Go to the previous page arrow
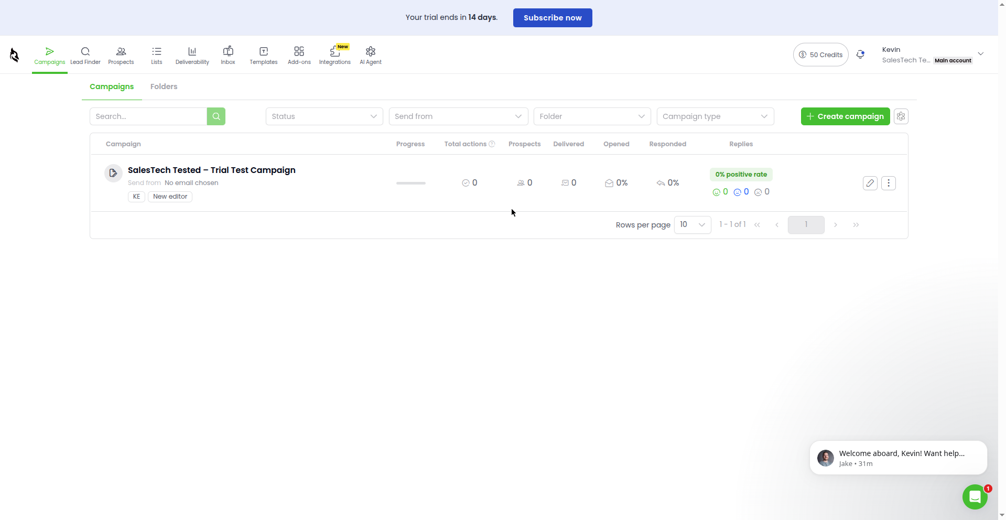 [x=777, y=225]
